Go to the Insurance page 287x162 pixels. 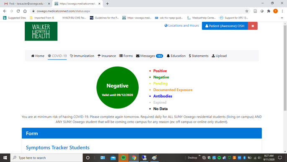(107, 56)
